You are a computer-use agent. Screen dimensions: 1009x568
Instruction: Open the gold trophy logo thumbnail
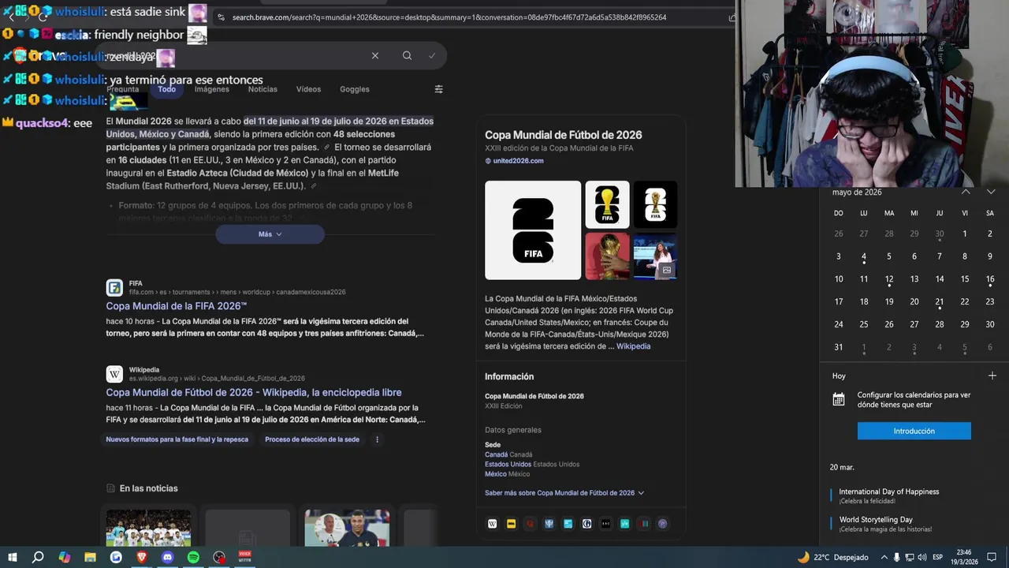[607, 205]
